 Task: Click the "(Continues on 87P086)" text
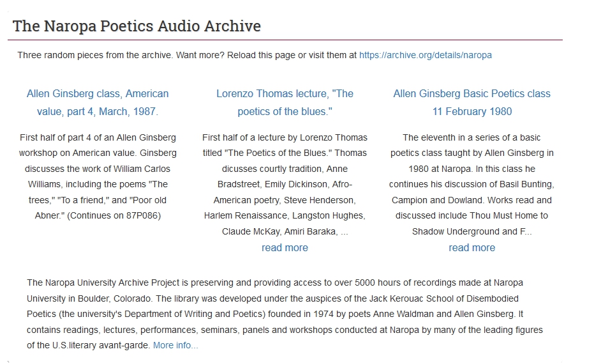(114, 215)
